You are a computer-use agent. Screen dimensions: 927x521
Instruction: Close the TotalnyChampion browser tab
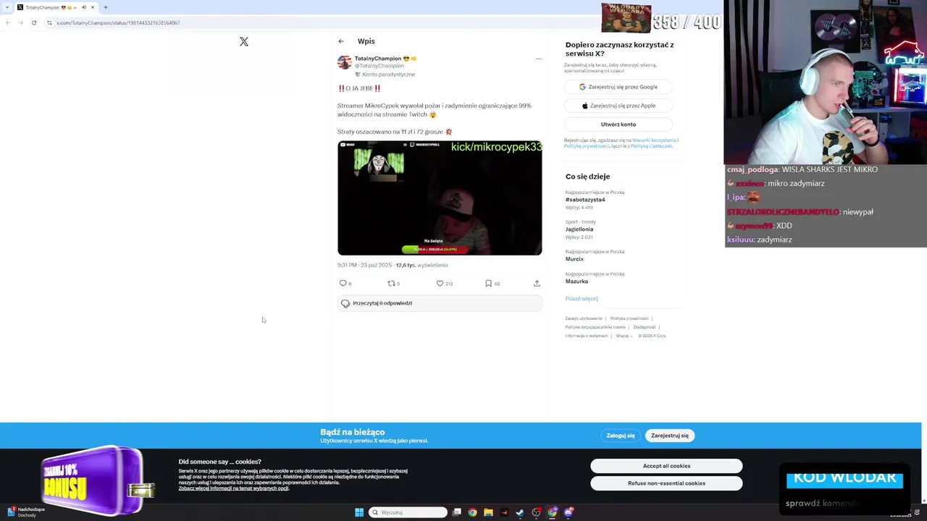pyautogui.click(x=93, y=7)
